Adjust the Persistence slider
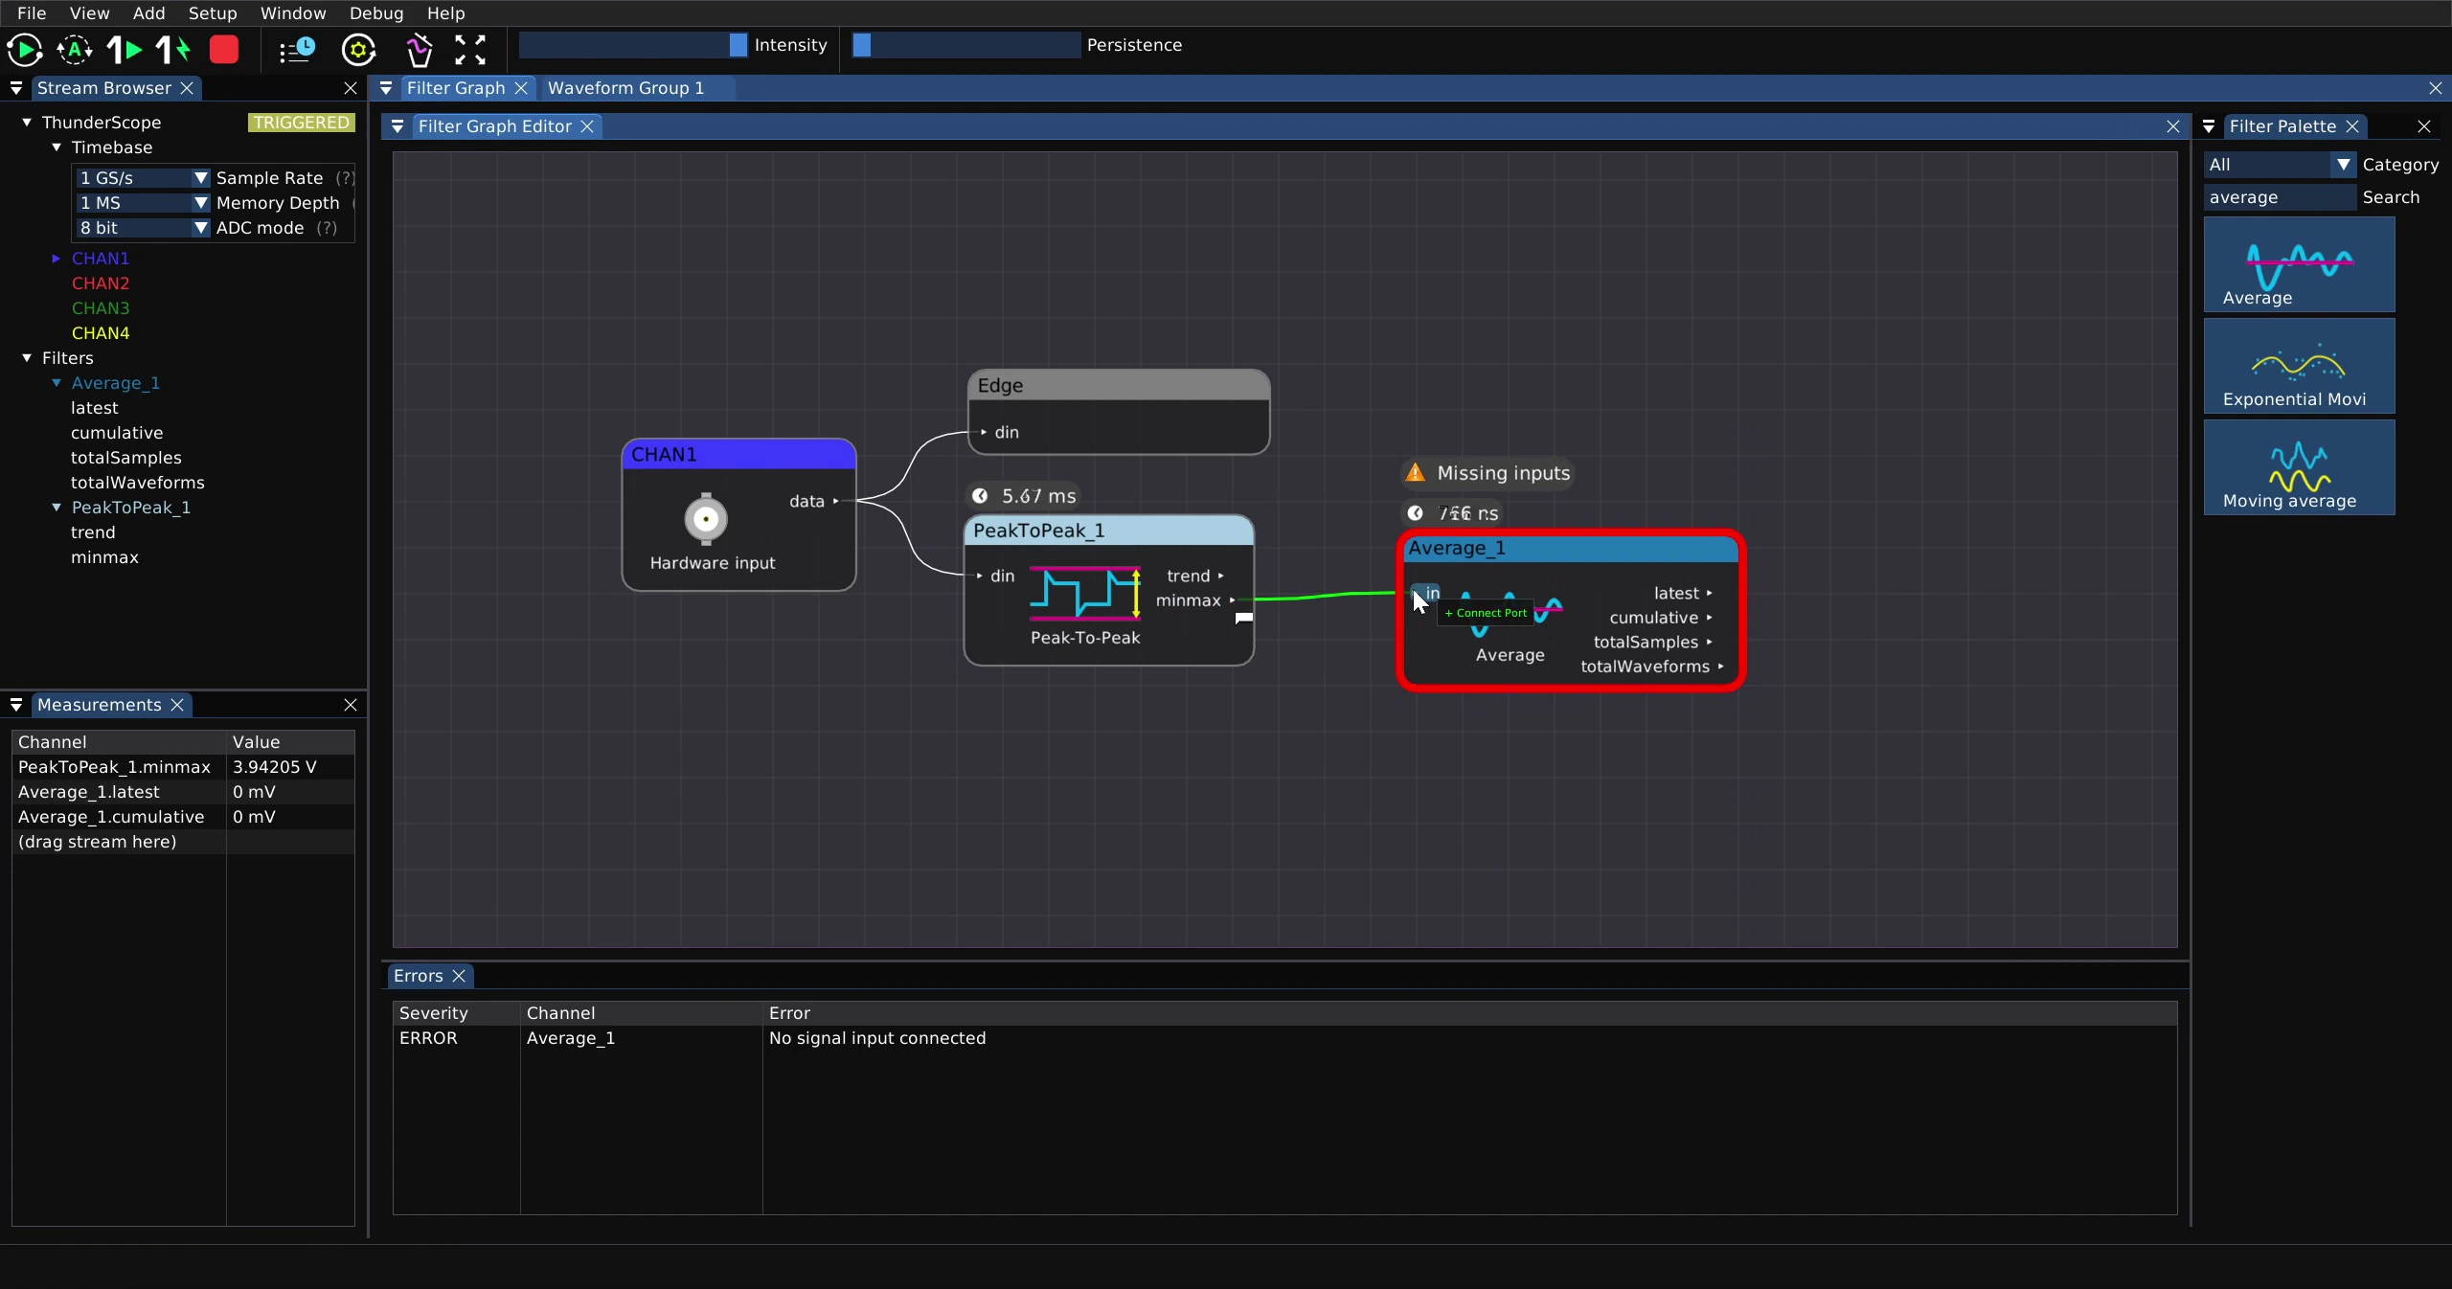This screenshot has width=2452, height=1289. (966, 45)
